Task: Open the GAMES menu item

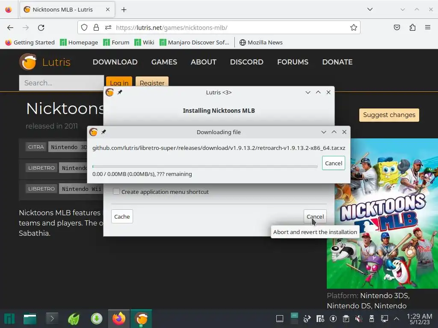Action: (x=164, y=62)
